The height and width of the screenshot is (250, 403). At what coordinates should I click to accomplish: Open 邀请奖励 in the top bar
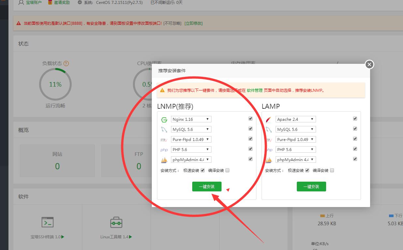[59, 3]
